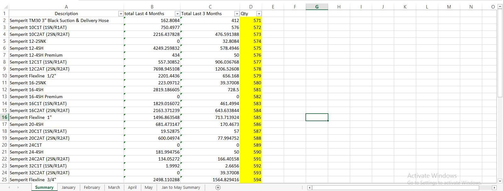Click cell 'Semperit 10C2AT (2SN/R2AT)'

(x=66, y=34)
